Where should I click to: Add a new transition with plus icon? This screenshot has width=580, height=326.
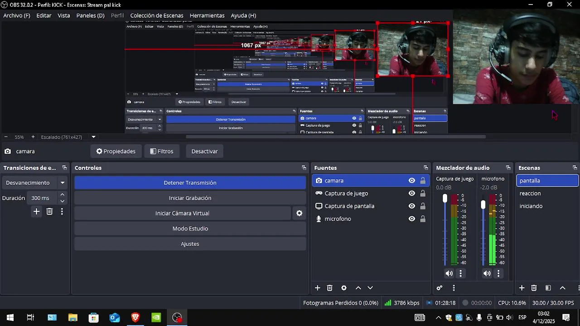(36, 211)
